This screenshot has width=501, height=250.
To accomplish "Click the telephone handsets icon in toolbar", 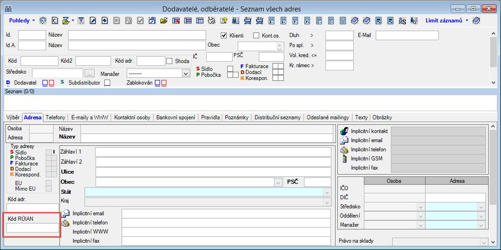I will click(x=211, y=21).
